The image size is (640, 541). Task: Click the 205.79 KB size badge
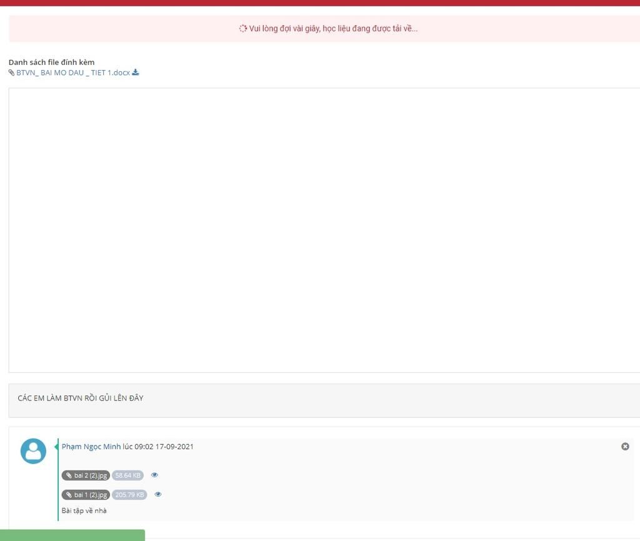[x=129, y=495]
